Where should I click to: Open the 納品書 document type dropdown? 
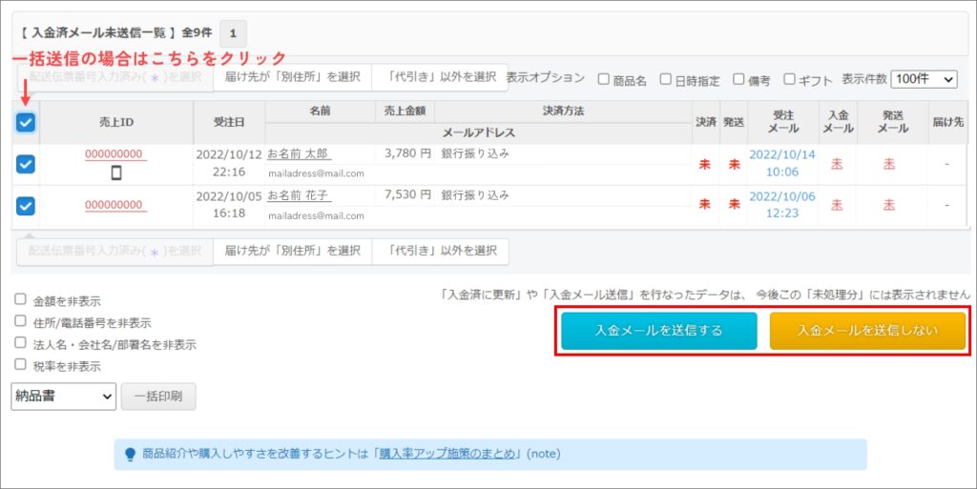point(63,397)
